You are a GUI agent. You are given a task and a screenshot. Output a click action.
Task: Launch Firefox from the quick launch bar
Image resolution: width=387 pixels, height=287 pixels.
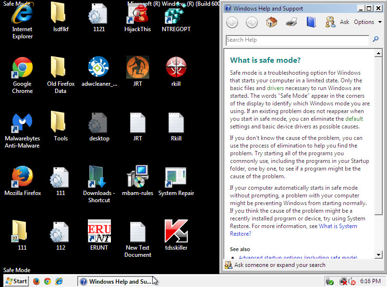(36, 281)
